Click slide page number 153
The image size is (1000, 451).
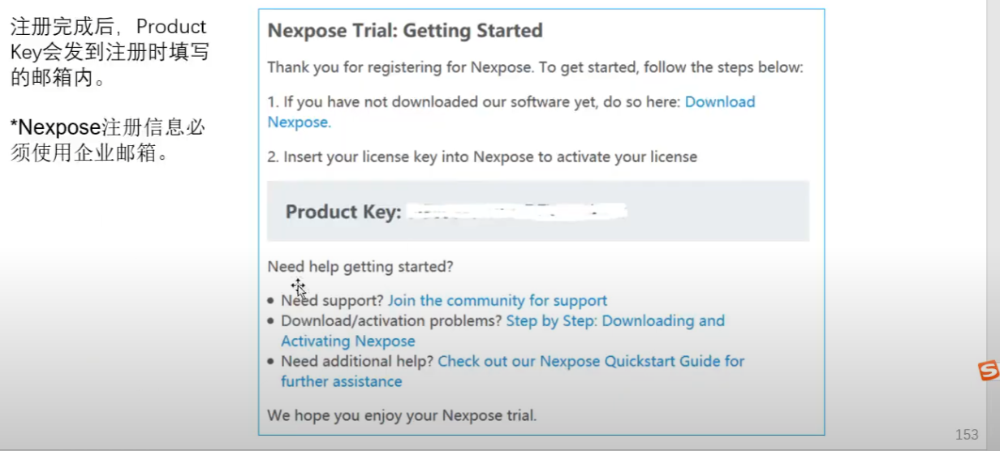pos(967,435)
